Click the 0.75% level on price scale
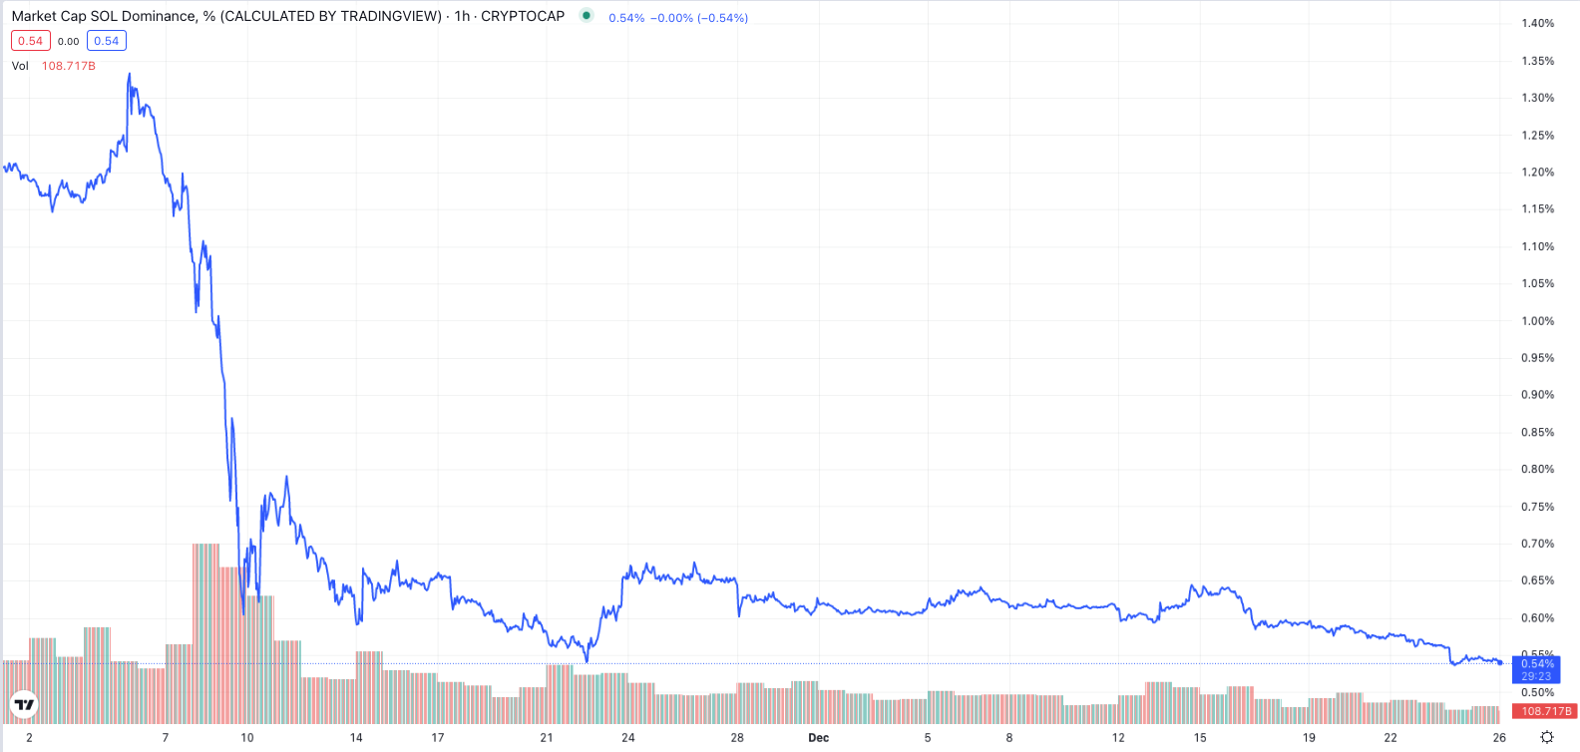Screen dimensions: 1580x752 click(x=1537, y=507)
